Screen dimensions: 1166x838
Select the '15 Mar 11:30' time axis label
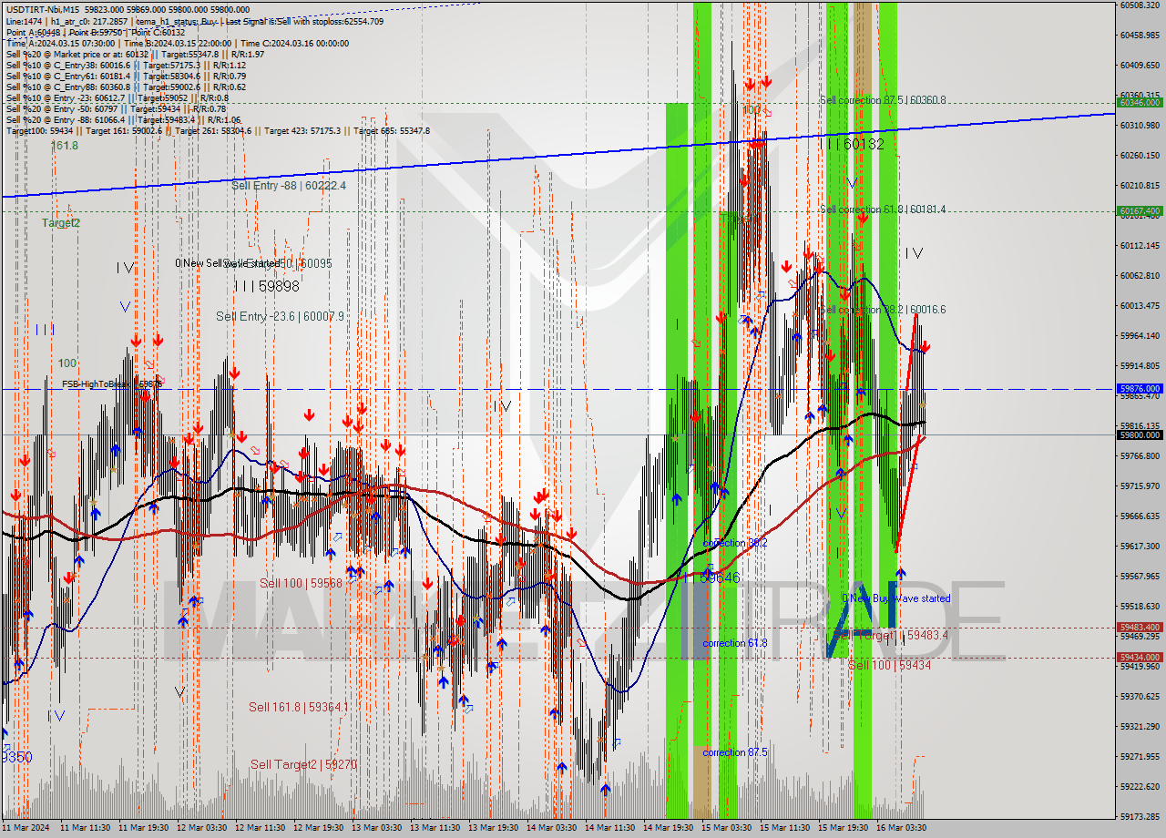coord(785,828)
